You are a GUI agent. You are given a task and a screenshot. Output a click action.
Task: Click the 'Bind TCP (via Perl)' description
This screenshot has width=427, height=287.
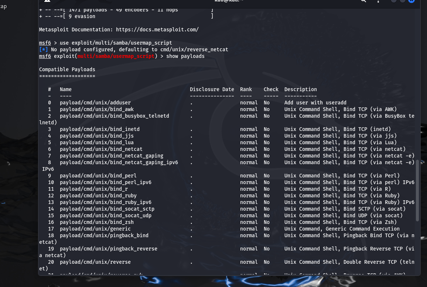tap(372, 176)
